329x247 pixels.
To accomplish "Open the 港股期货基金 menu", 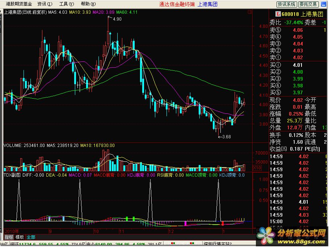I will click(19, 4).
